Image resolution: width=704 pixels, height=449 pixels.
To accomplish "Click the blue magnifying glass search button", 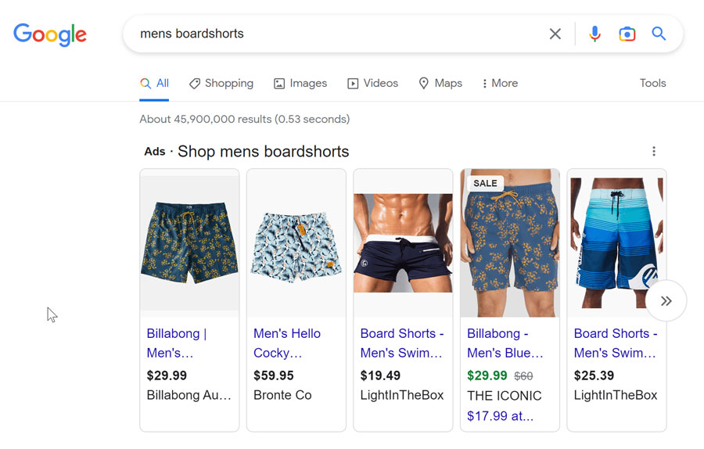I will (x=659, y=34).
